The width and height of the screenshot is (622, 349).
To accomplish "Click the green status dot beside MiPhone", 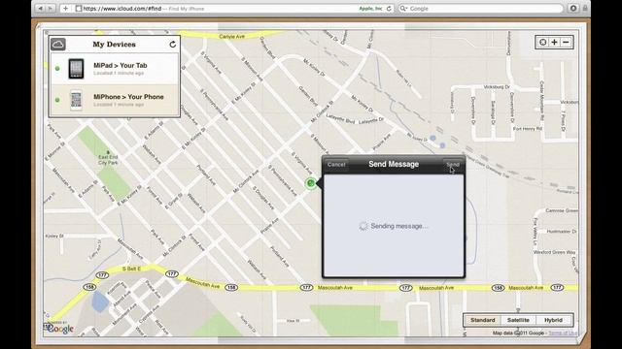I will pyautogui.click(x=57, y=100).
